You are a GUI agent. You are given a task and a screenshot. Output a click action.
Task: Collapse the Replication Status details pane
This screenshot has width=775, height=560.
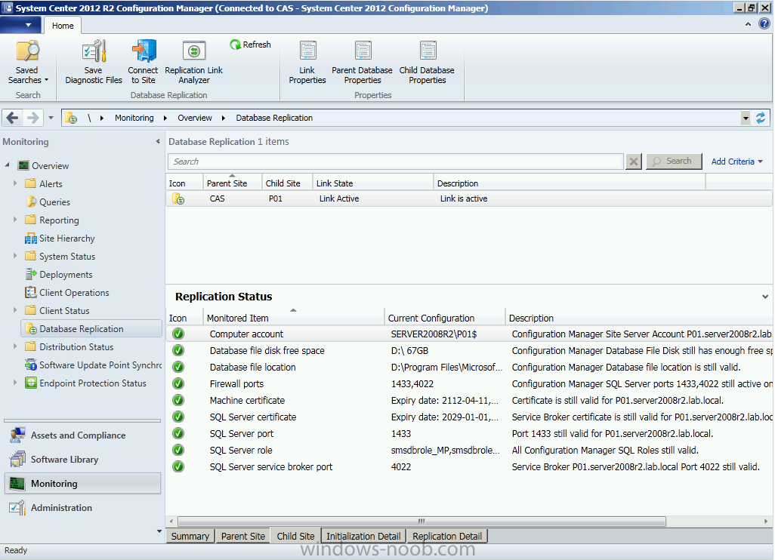765,297
